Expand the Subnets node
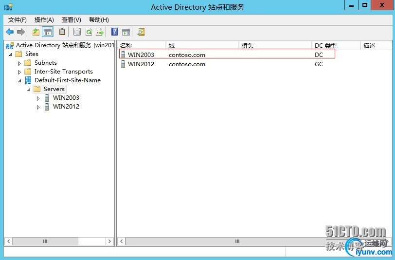395x260 pixels. click(19, 63)
